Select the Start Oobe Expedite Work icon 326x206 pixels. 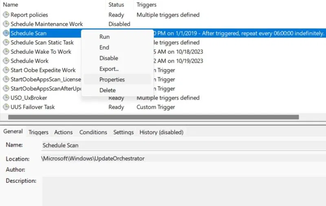[6, 70]
